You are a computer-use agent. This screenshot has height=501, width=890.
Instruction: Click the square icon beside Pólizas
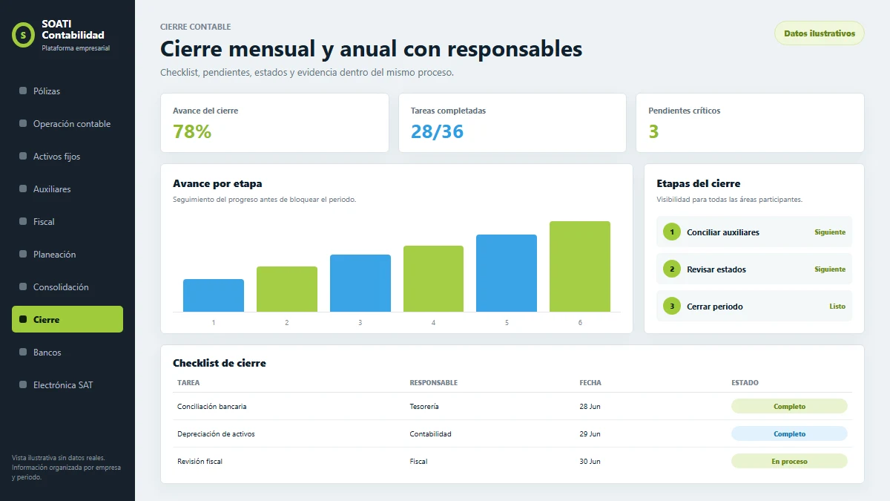point(23,91)
